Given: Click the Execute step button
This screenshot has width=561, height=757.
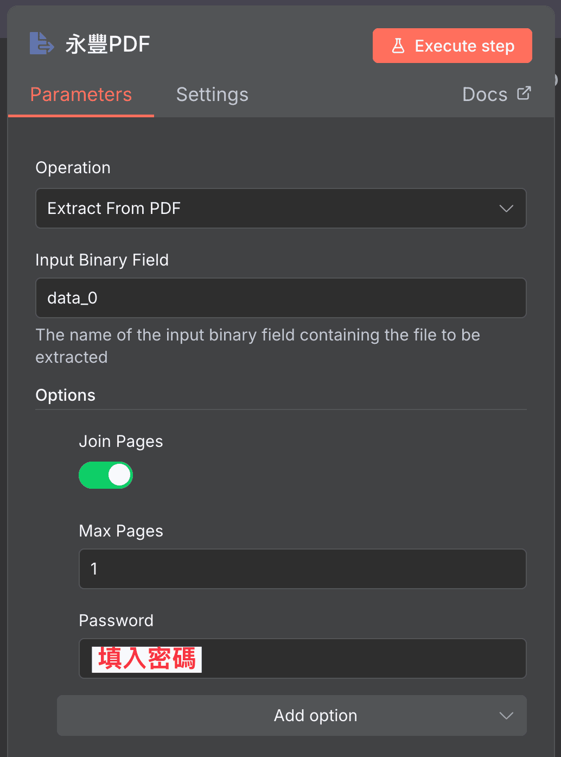Looking at the screenshot, I should 452,46.
